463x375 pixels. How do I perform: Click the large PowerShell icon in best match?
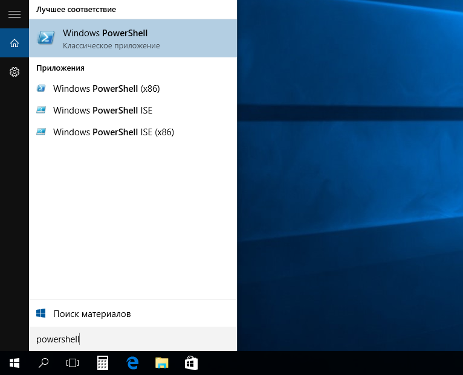[46, 38]
